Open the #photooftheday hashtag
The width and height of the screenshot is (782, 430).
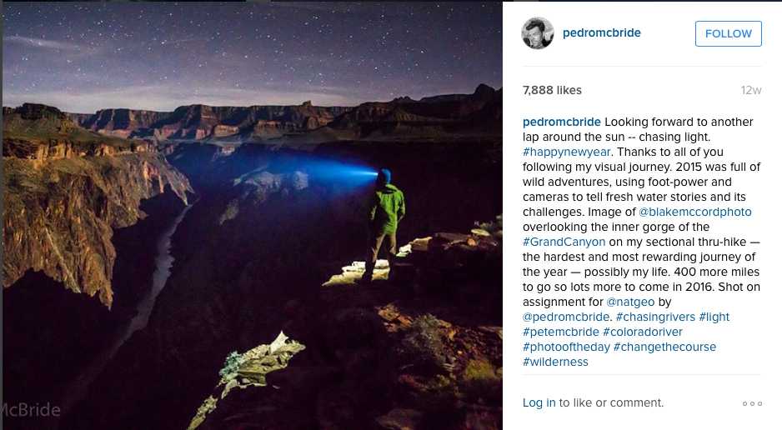[x=566, y=347]
